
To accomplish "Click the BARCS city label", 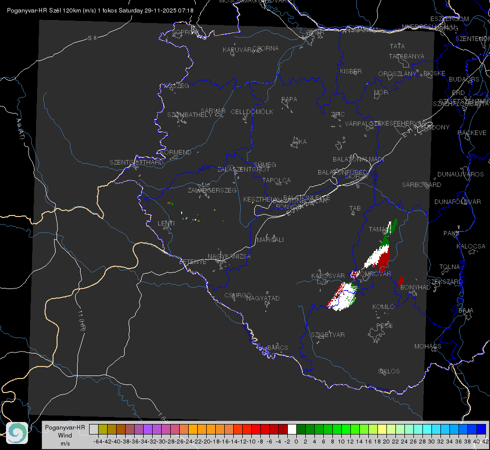I will pyautogui.click(x=278, y=348).
